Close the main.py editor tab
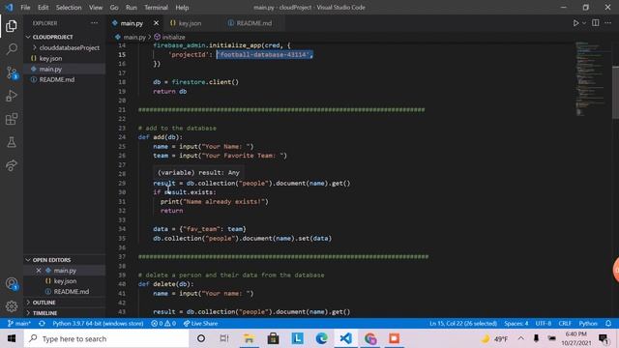The image size is (619, 348). coord(157,23)
